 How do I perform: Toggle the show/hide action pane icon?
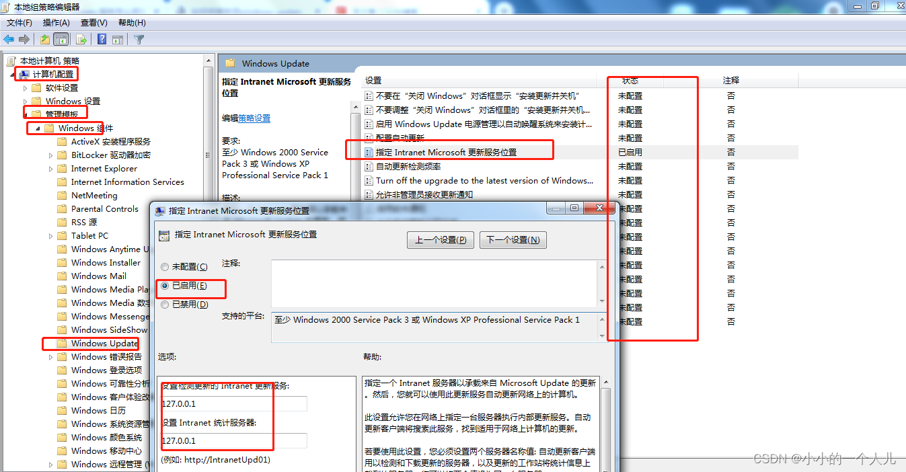coord(118,40)
